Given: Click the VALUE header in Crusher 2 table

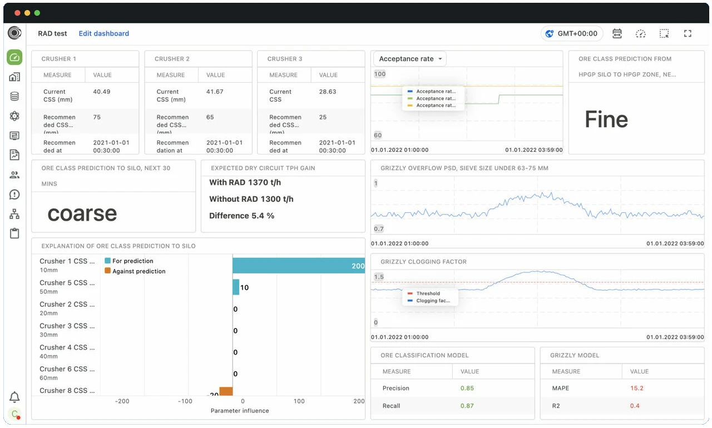Looking at the screenshot, I should pos(216,75).
